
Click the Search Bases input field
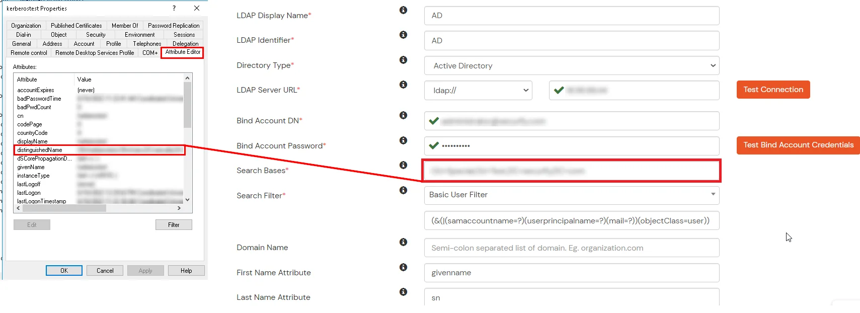[x=572, y=171]
